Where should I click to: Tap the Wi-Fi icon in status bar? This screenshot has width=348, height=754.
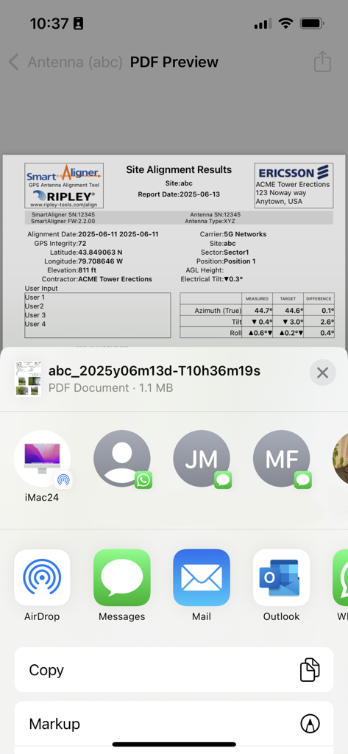pyautogui.click(x=286, y=23)
